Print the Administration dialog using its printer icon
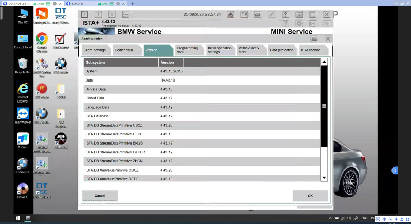Screen dimensions: 411x224 point(314,38)
